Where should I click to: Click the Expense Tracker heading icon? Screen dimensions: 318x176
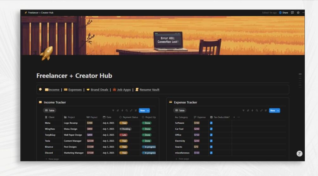tap(171, 102)
